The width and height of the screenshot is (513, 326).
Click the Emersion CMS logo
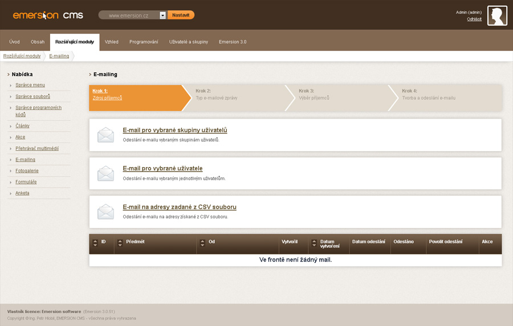(x=48, y=15)
